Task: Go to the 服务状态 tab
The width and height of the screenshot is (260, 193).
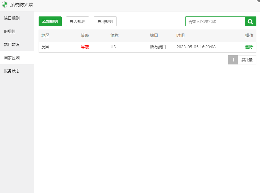Action: (x=17, y=71)
